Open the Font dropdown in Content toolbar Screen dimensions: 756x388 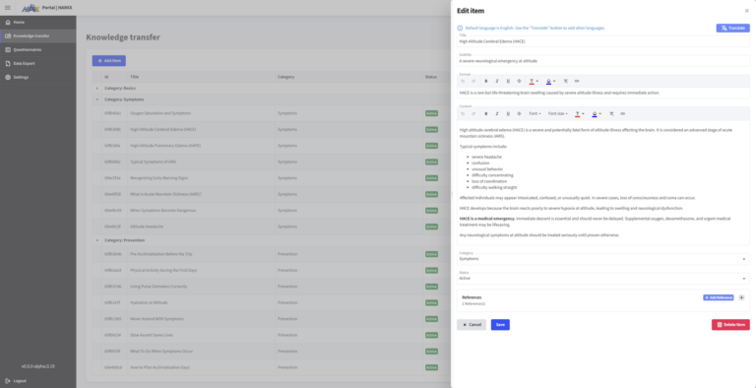click(535, 114)
